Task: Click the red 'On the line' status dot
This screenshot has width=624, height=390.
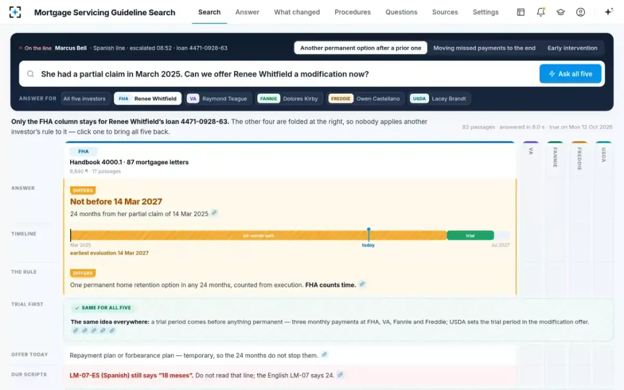Action: coord(21,48)
